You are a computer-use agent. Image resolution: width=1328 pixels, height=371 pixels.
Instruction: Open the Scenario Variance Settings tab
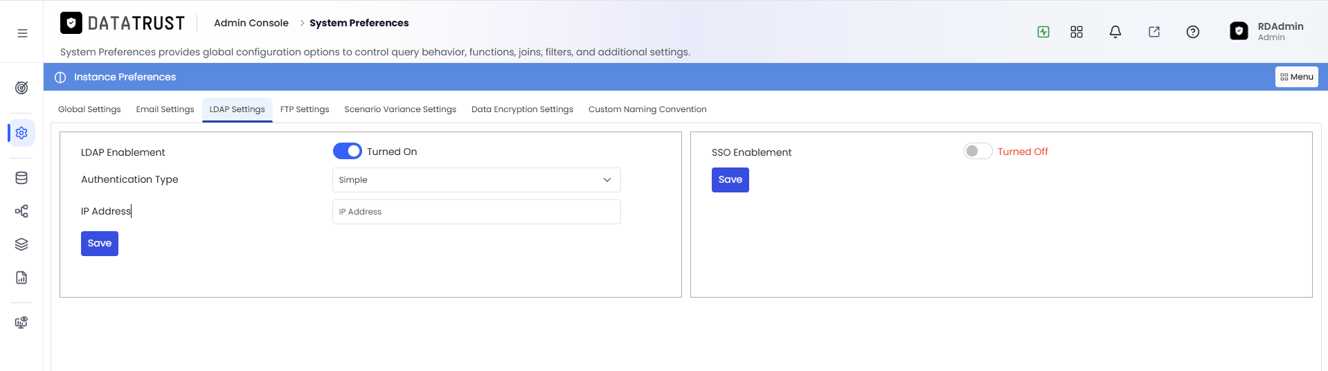tap(400, 109)
